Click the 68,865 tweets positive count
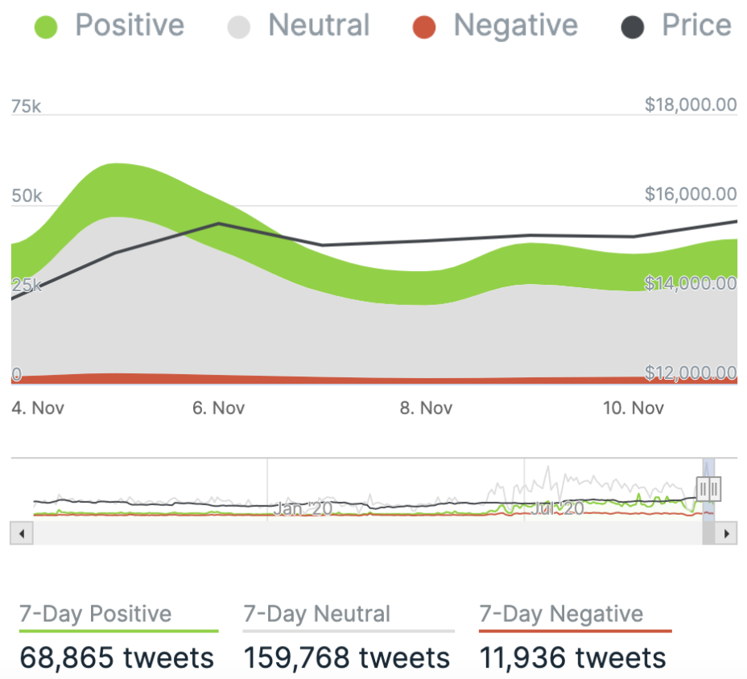This screenshot has height=679, width=747. (118, 657)
